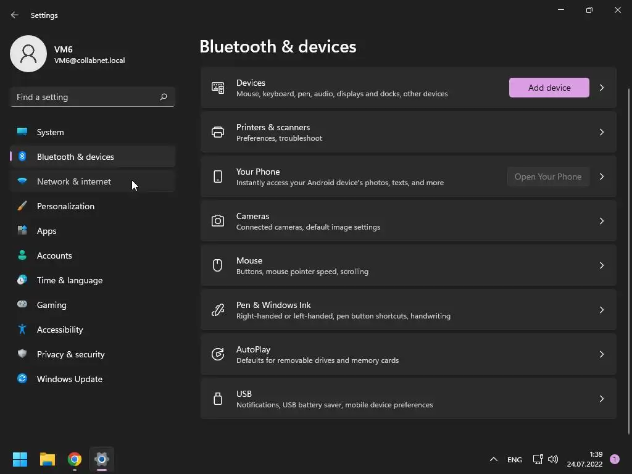
Task: Click the Mouse settings icon
Action: point(218,265)
